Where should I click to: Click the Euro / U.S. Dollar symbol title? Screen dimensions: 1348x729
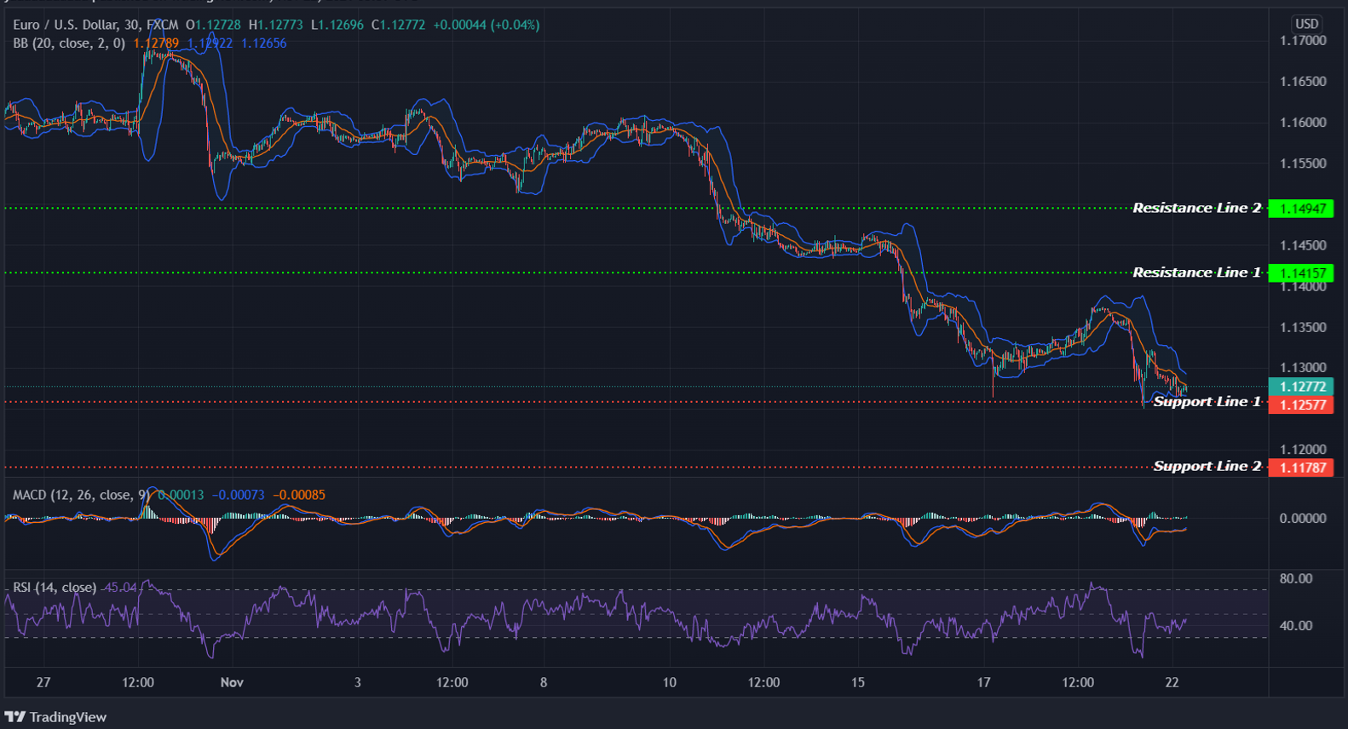click(x=66, y=25)
